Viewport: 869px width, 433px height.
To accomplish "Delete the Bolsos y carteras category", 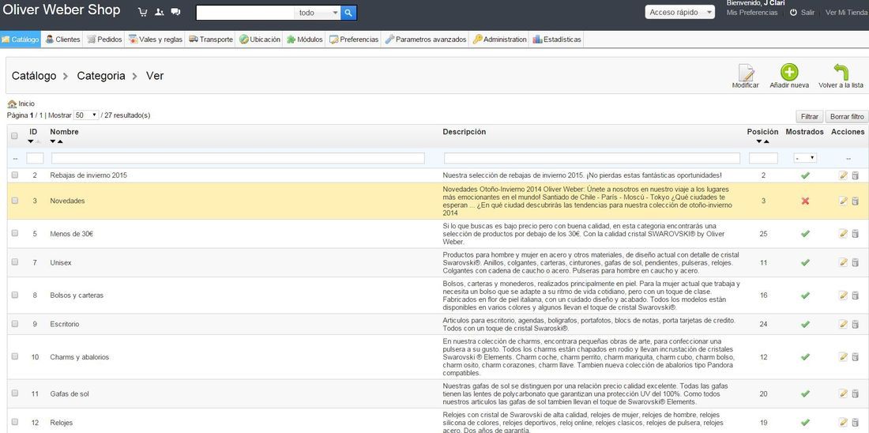I will [x=855, y=296].
